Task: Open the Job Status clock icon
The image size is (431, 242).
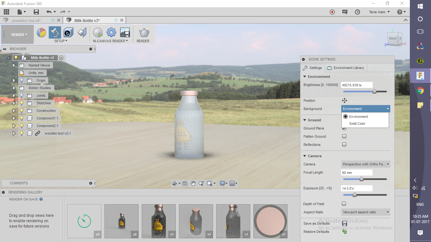Action: 357,12
